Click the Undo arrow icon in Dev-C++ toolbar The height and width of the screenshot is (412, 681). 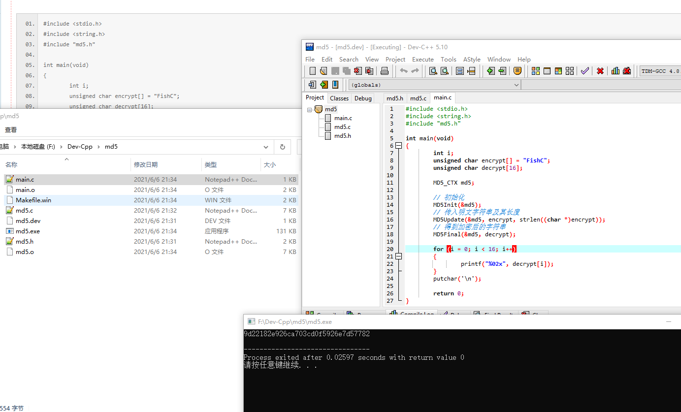click(x=404, y=71)
